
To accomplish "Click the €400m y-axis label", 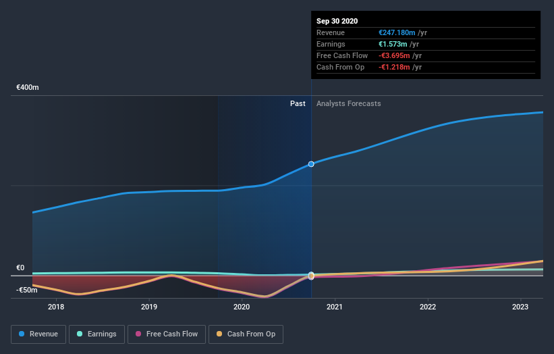I will pyautogui.click(x=28, y=87).
